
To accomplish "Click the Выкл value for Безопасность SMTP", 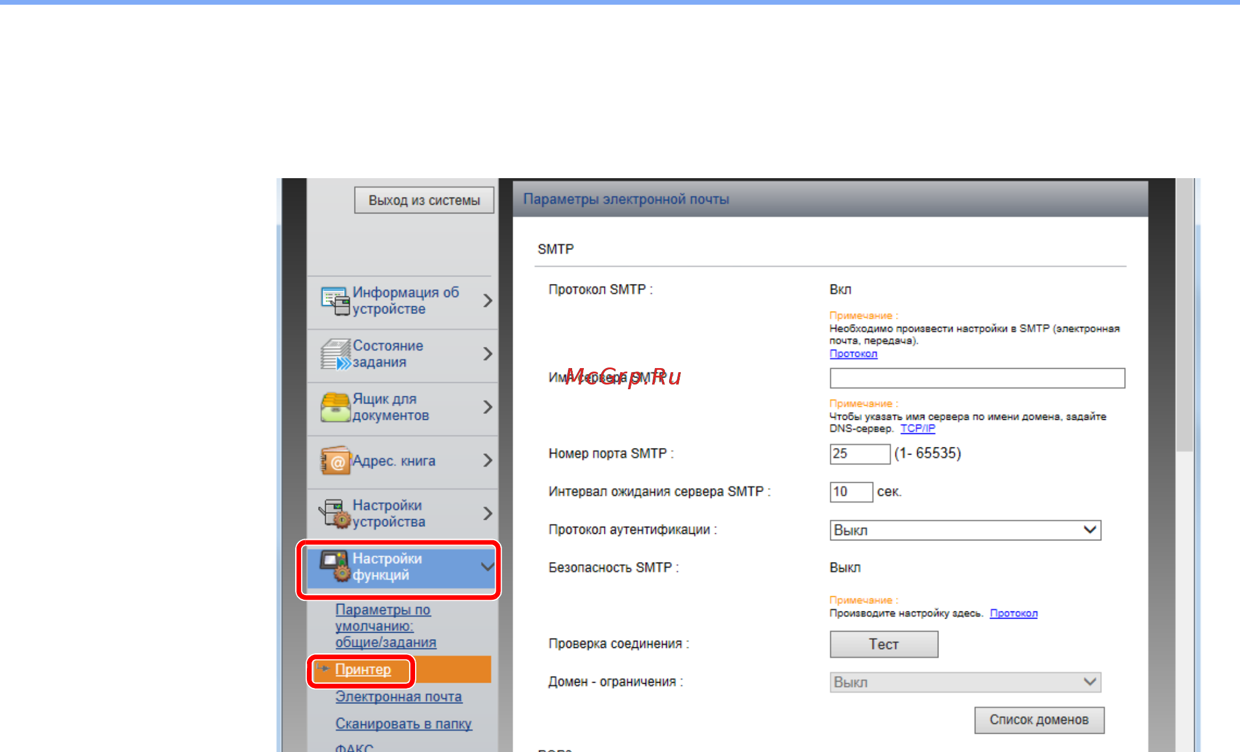I will point(845,568).
